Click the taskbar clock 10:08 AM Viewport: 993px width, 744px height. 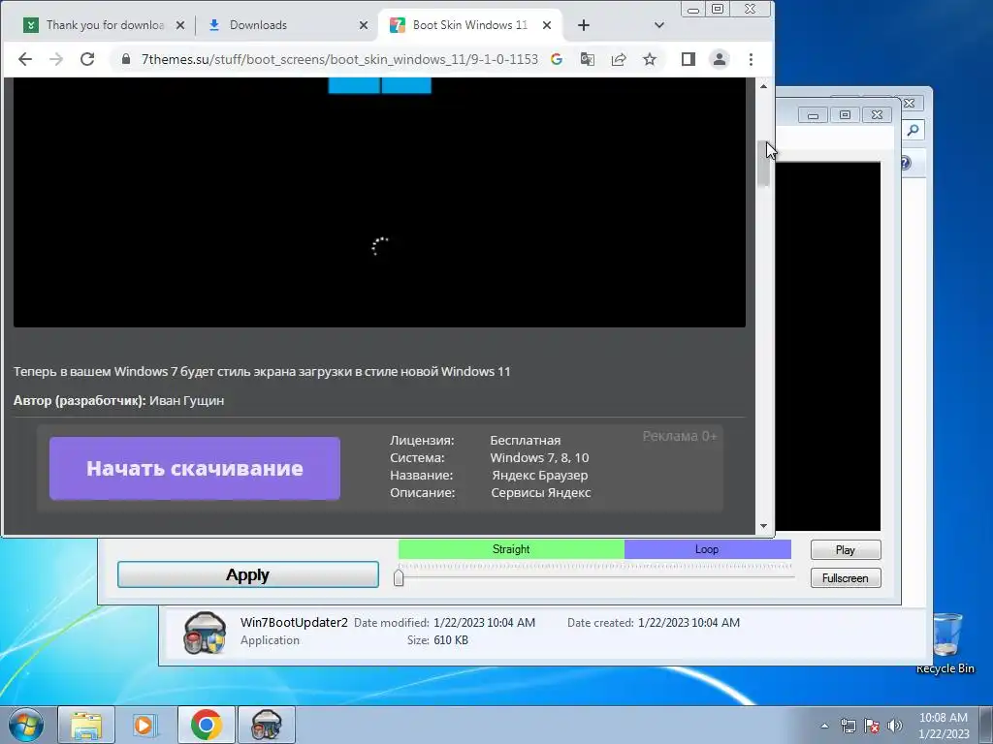pos(944,718)
